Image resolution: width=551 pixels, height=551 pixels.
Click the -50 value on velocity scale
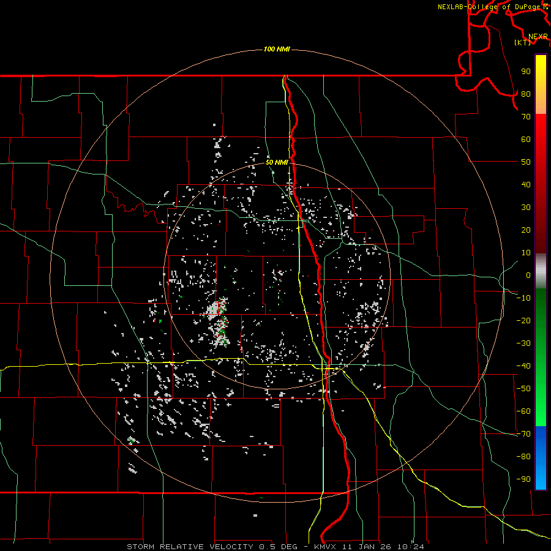pyautogui.click(x=523, y=389)
